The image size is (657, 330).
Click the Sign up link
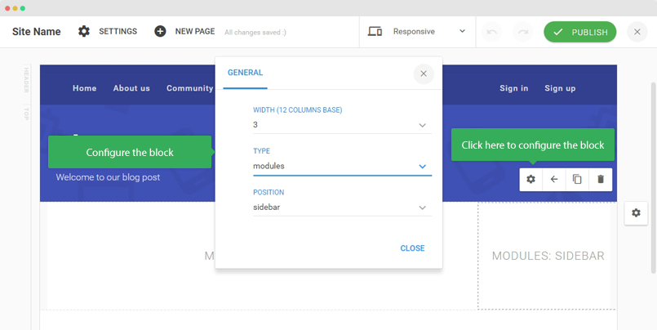[x=560, y=88]
